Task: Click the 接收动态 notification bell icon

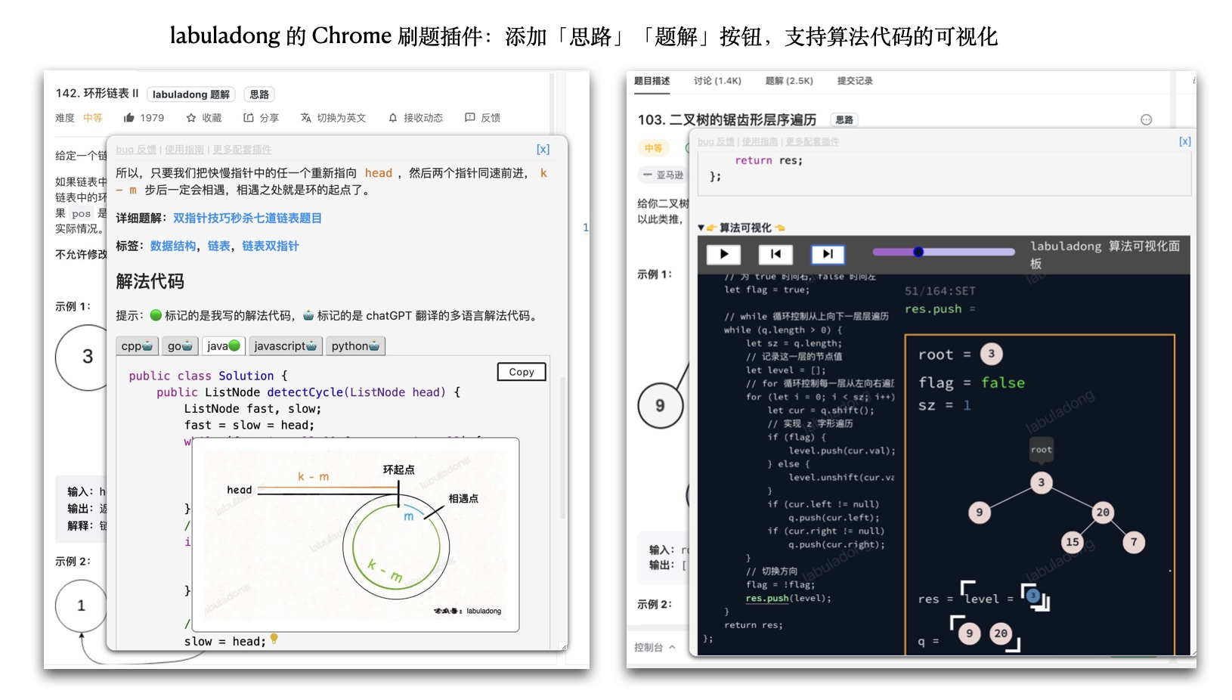Action: coord(392,118)
